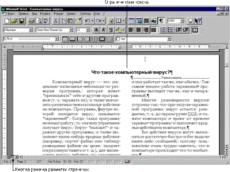Toggle the numbered list button
This screenshot has height=172, width=230.
(x=163, y=30)
